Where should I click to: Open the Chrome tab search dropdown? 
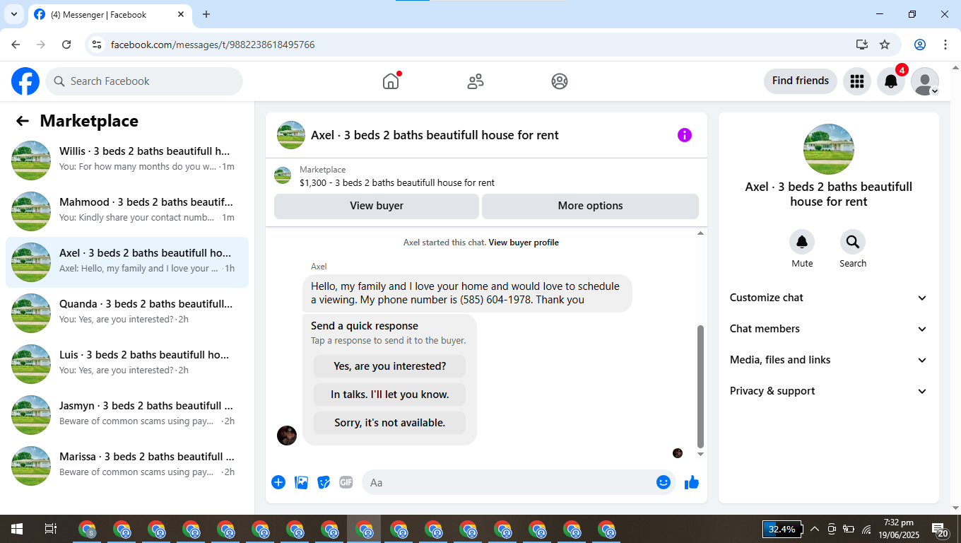(13, 14)
